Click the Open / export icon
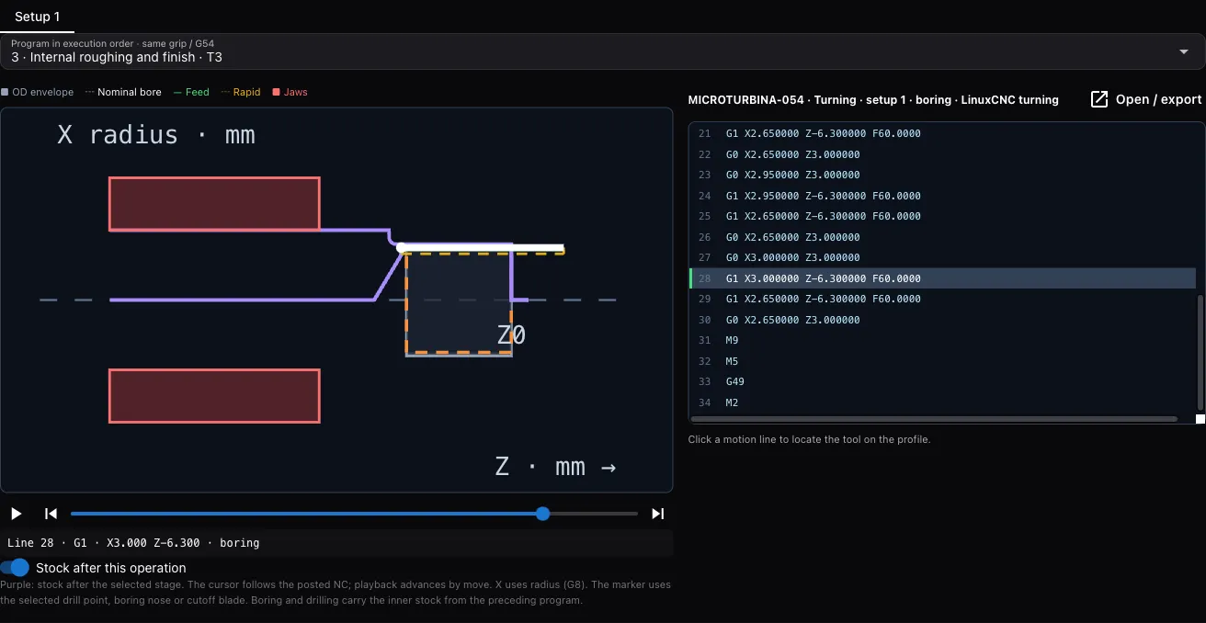The width and height of the screenshot is (1206, 623). point(1099,99)
